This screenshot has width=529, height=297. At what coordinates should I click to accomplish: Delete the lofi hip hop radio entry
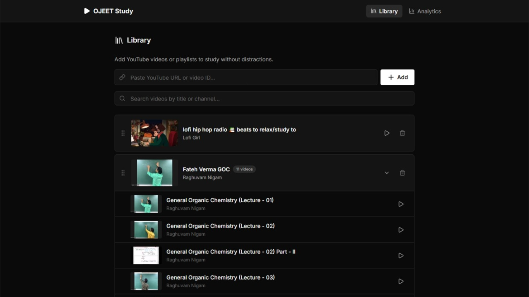(x=402, y=133)
